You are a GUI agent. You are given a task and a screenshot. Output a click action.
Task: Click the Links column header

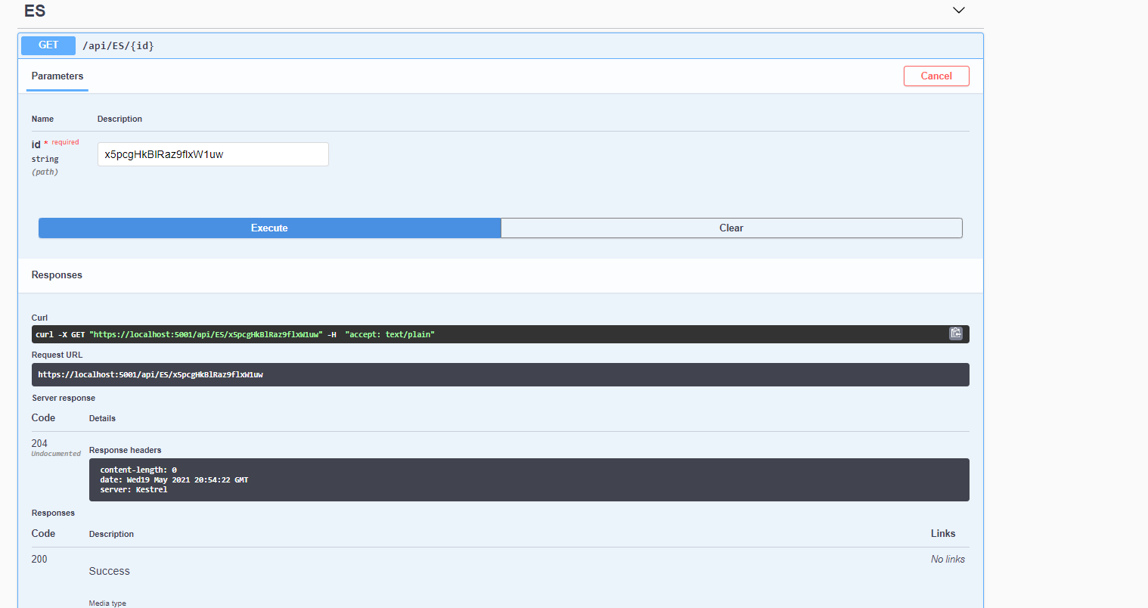pyautogui.click(x=943, y=534)
